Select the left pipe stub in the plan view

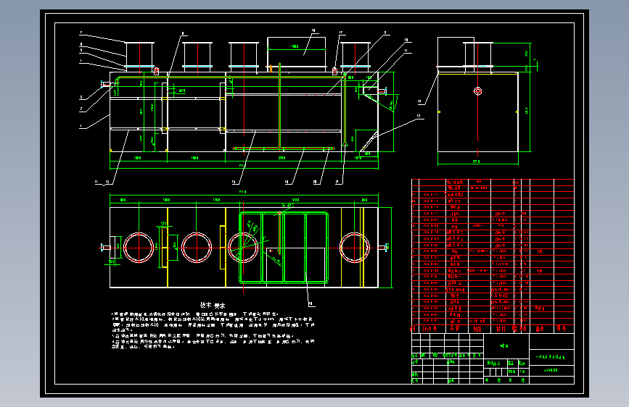click(105, 248)
